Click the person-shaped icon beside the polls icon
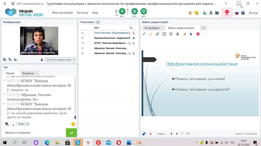Viewport: 261px width, 146px height. pyautogui.click(x=211, y=13)
